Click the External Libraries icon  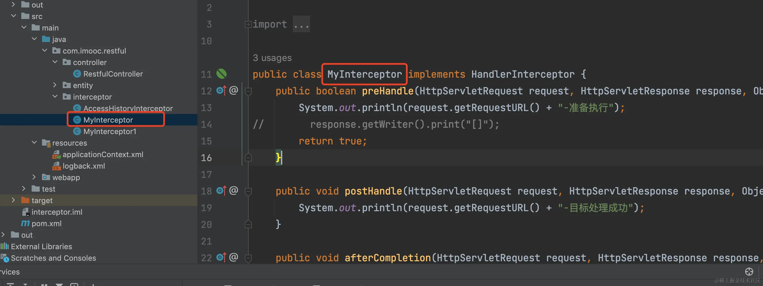click(x=5, y=246)
